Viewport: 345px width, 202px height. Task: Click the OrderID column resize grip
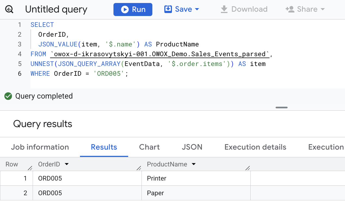[x=139, y=168]
